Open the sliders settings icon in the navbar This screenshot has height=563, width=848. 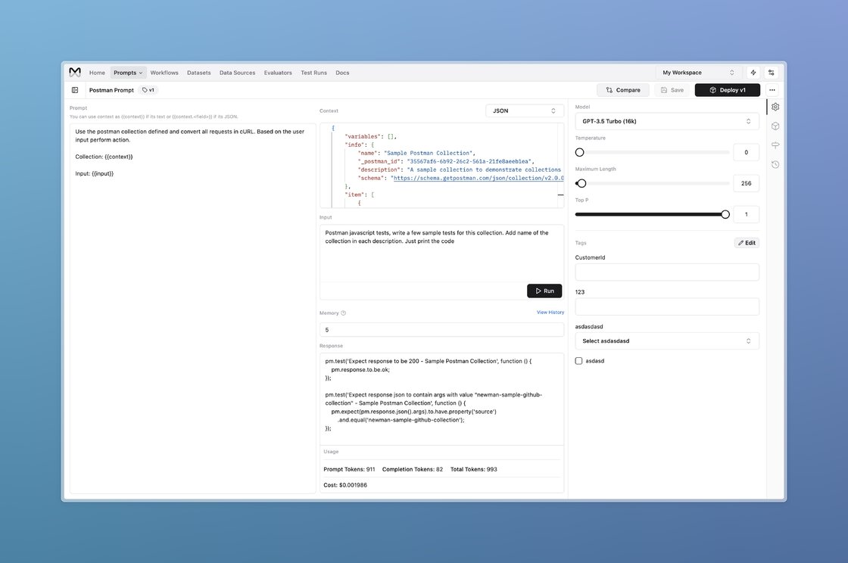click(x=772, y=73)
